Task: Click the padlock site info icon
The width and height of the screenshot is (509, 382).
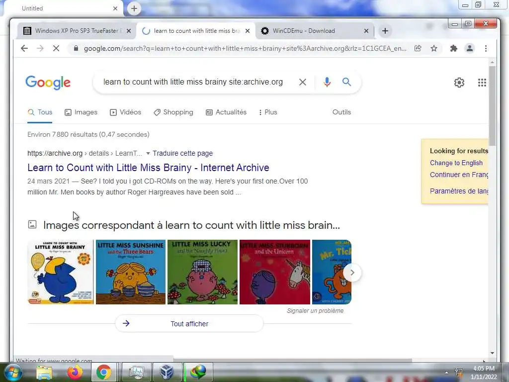Action: [76, 48]
